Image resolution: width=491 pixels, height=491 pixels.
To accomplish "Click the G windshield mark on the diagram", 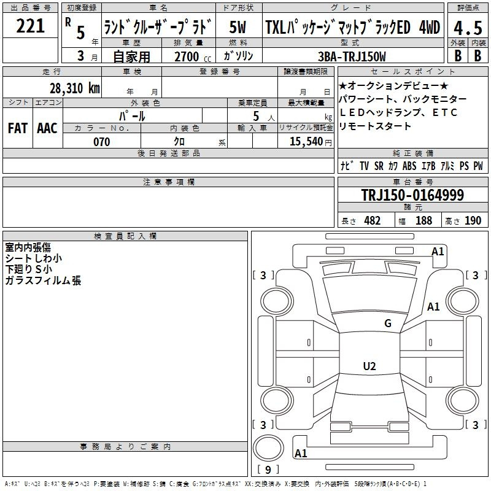I will tap(387, 323).
